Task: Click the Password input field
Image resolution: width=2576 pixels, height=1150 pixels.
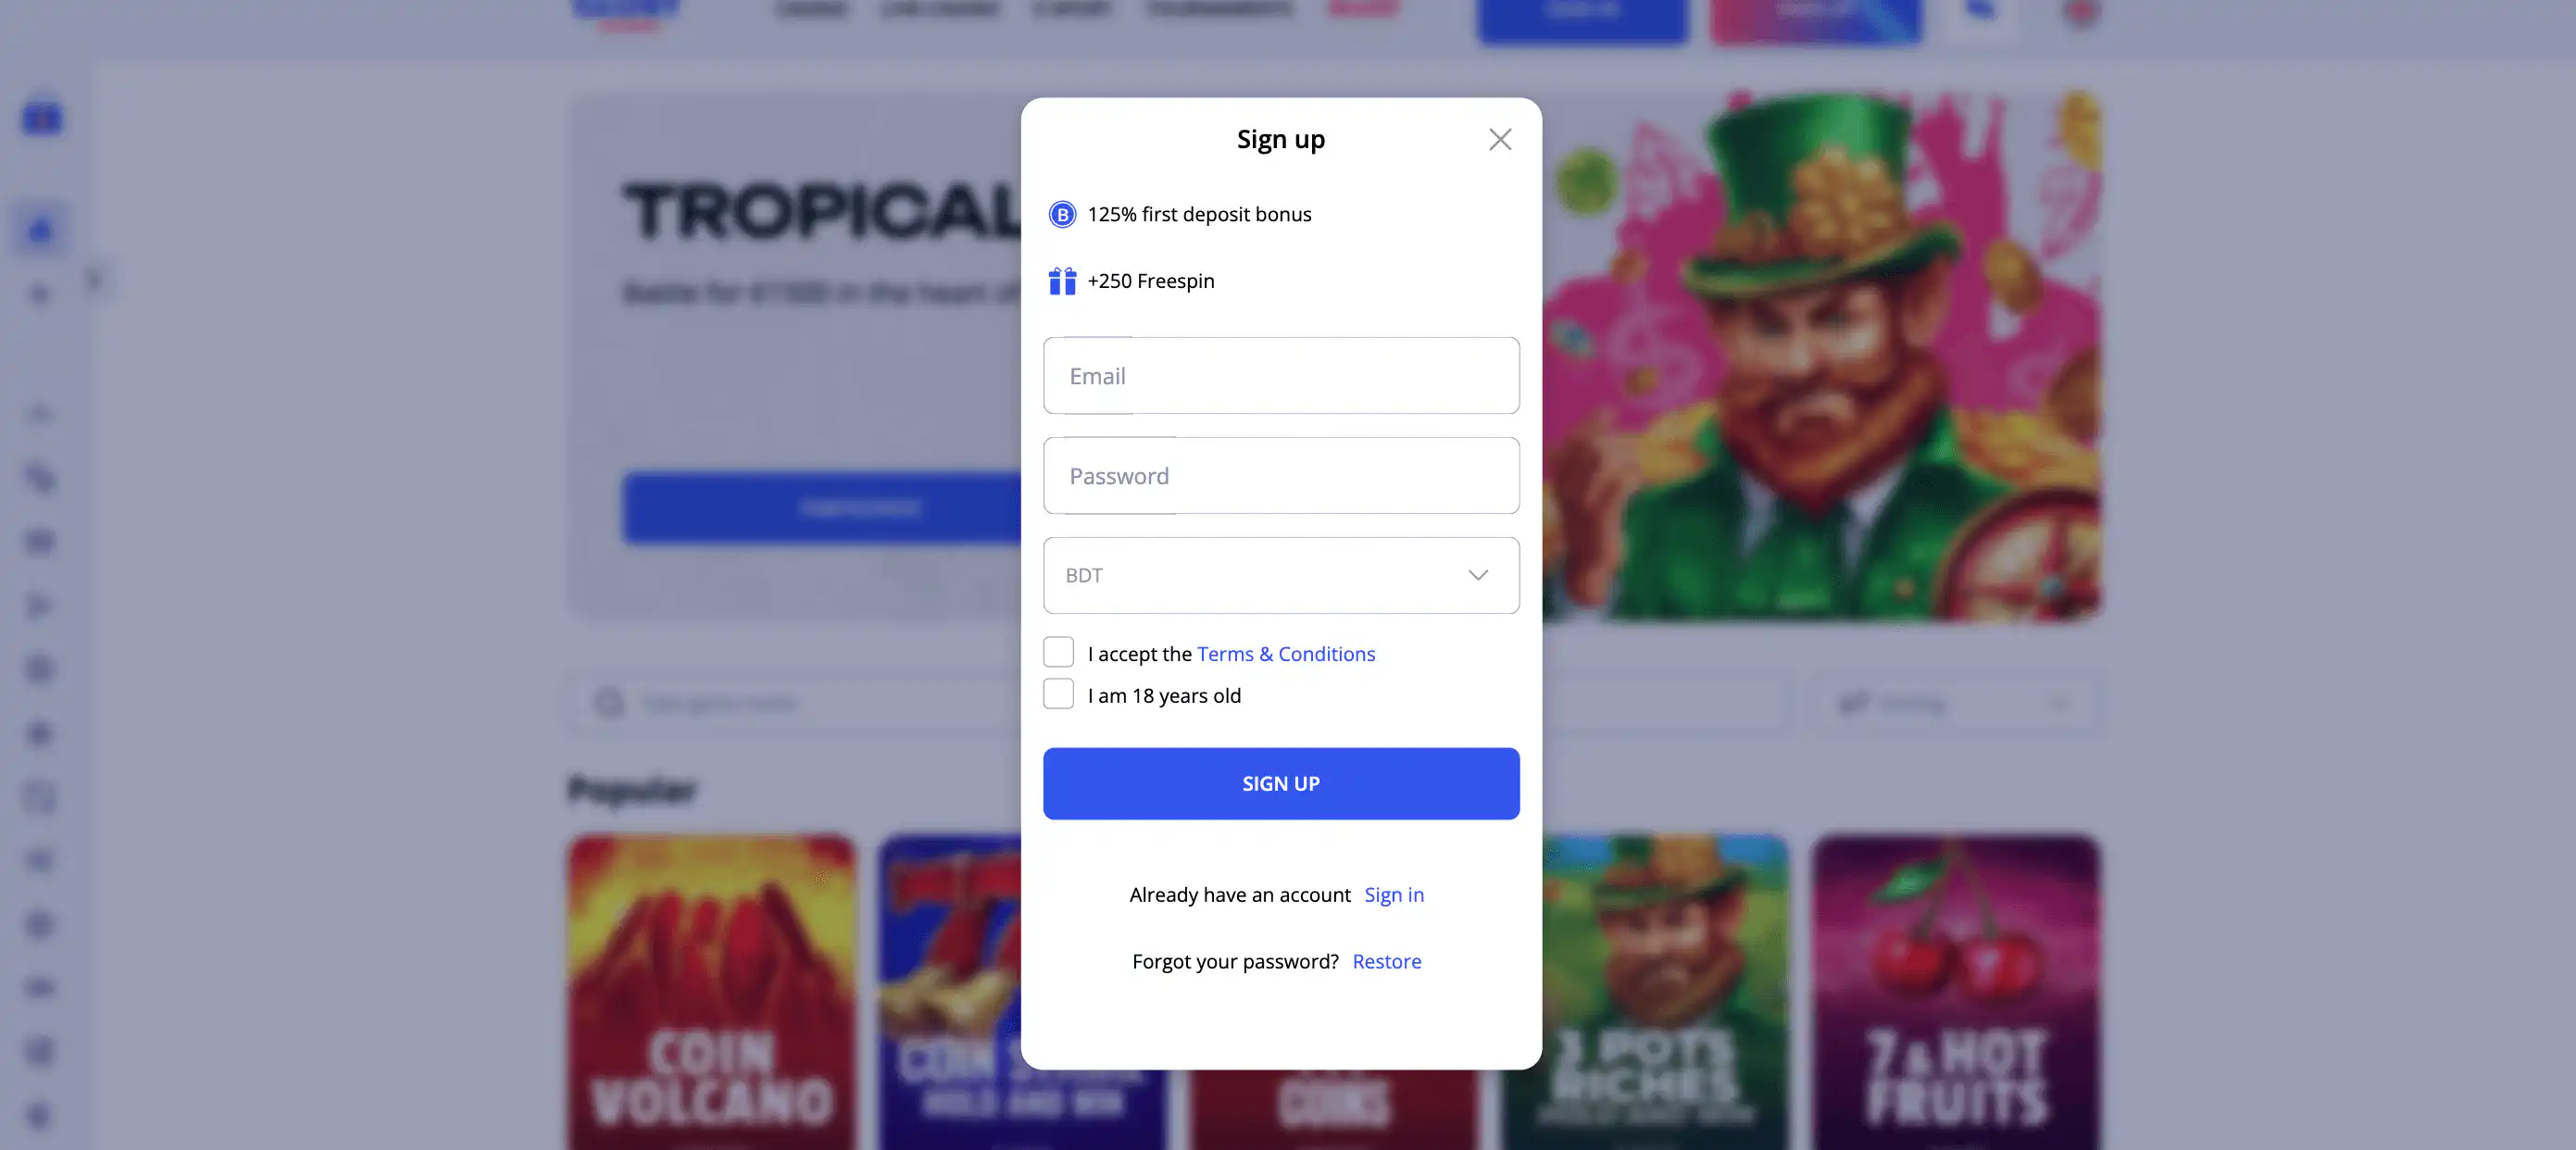Action: 1280,475
